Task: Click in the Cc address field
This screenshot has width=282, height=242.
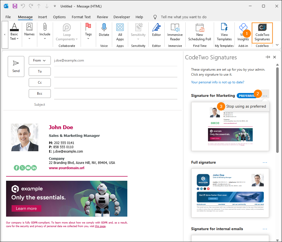Action: 116,83
